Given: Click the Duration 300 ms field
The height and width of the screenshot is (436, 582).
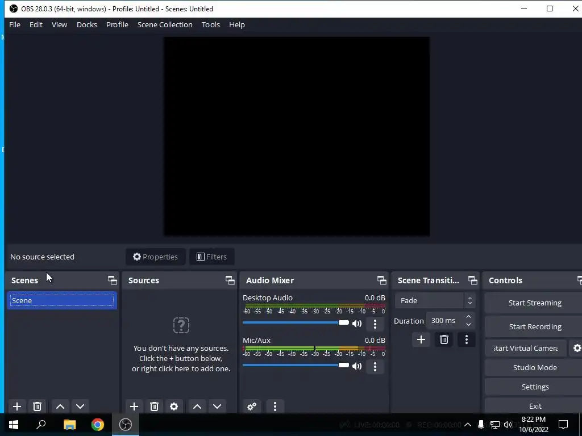Looking at the screenshot, I should point(444,321).
